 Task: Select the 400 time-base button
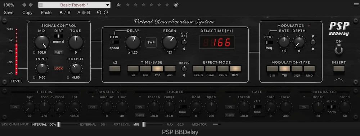click(x=170, y=69)
